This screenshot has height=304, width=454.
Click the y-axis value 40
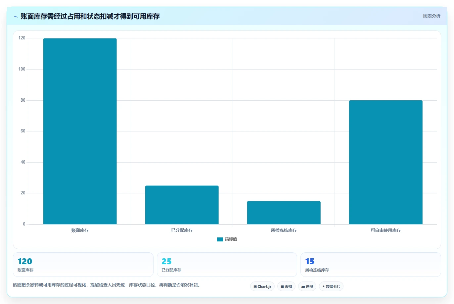click(23, 162)
